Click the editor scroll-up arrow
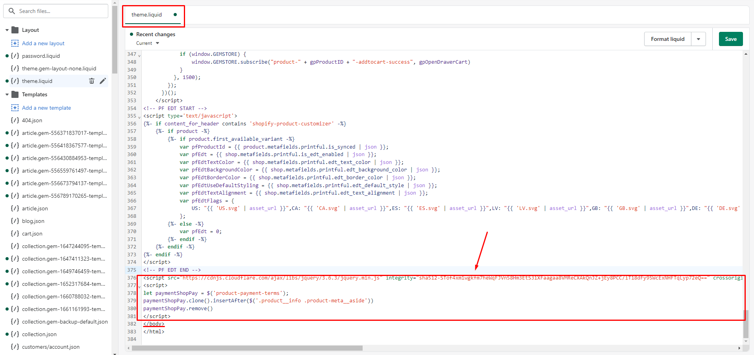This screenshot has width=754, height=355. pos(746,54)
